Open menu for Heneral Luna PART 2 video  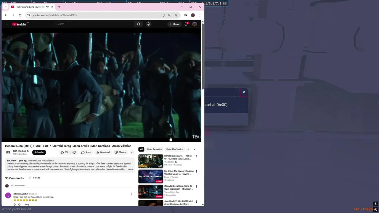click(196, 156)
